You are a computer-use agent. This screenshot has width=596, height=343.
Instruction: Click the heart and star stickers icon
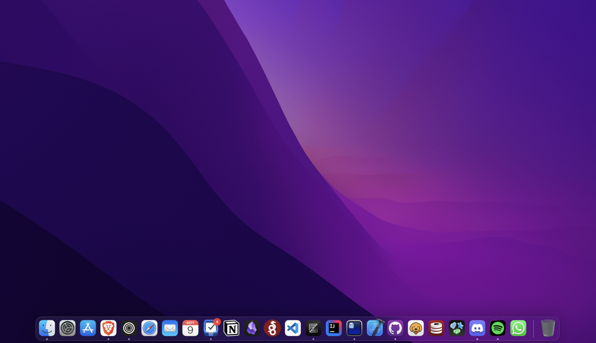tap(457, 328)
